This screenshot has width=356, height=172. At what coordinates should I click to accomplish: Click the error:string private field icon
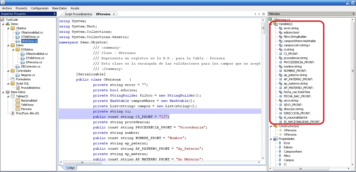(x=281, y=28)
